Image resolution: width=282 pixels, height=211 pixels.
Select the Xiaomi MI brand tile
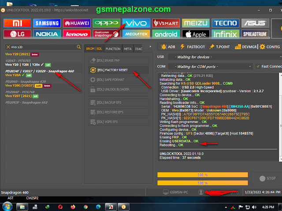tap(17, 23)
